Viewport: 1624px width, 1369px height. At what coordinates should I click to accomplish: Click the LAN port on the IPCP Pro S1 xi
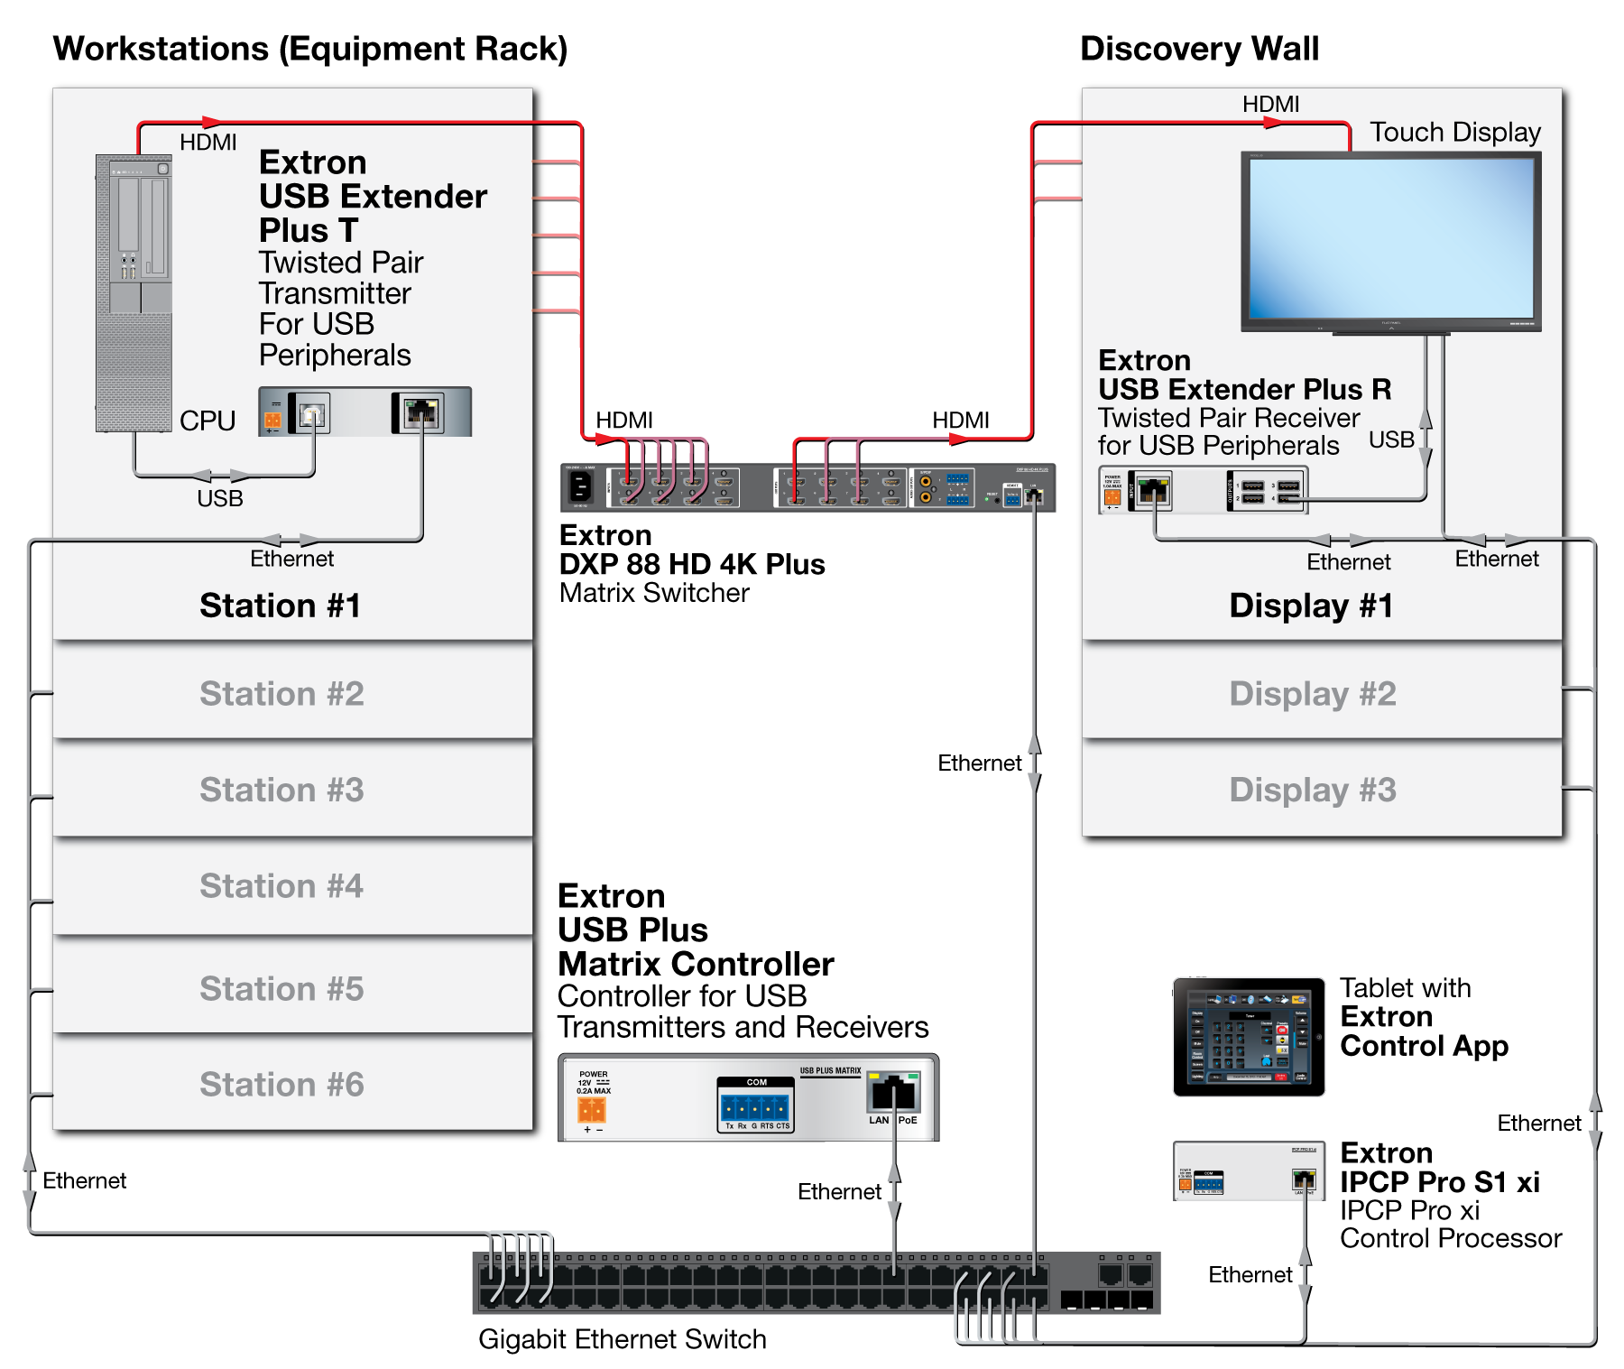1304,1179
